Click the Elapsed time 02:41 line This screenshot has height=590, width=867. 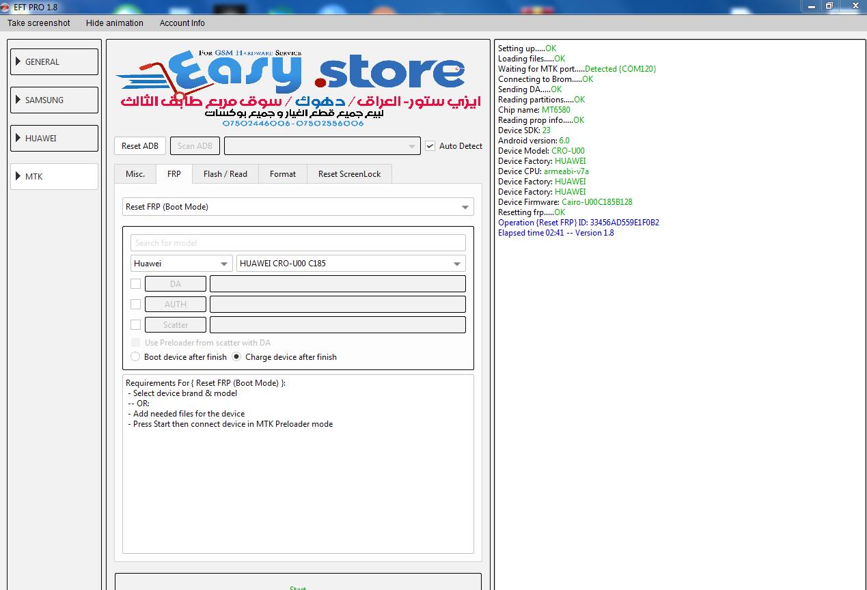coord(556,233)
